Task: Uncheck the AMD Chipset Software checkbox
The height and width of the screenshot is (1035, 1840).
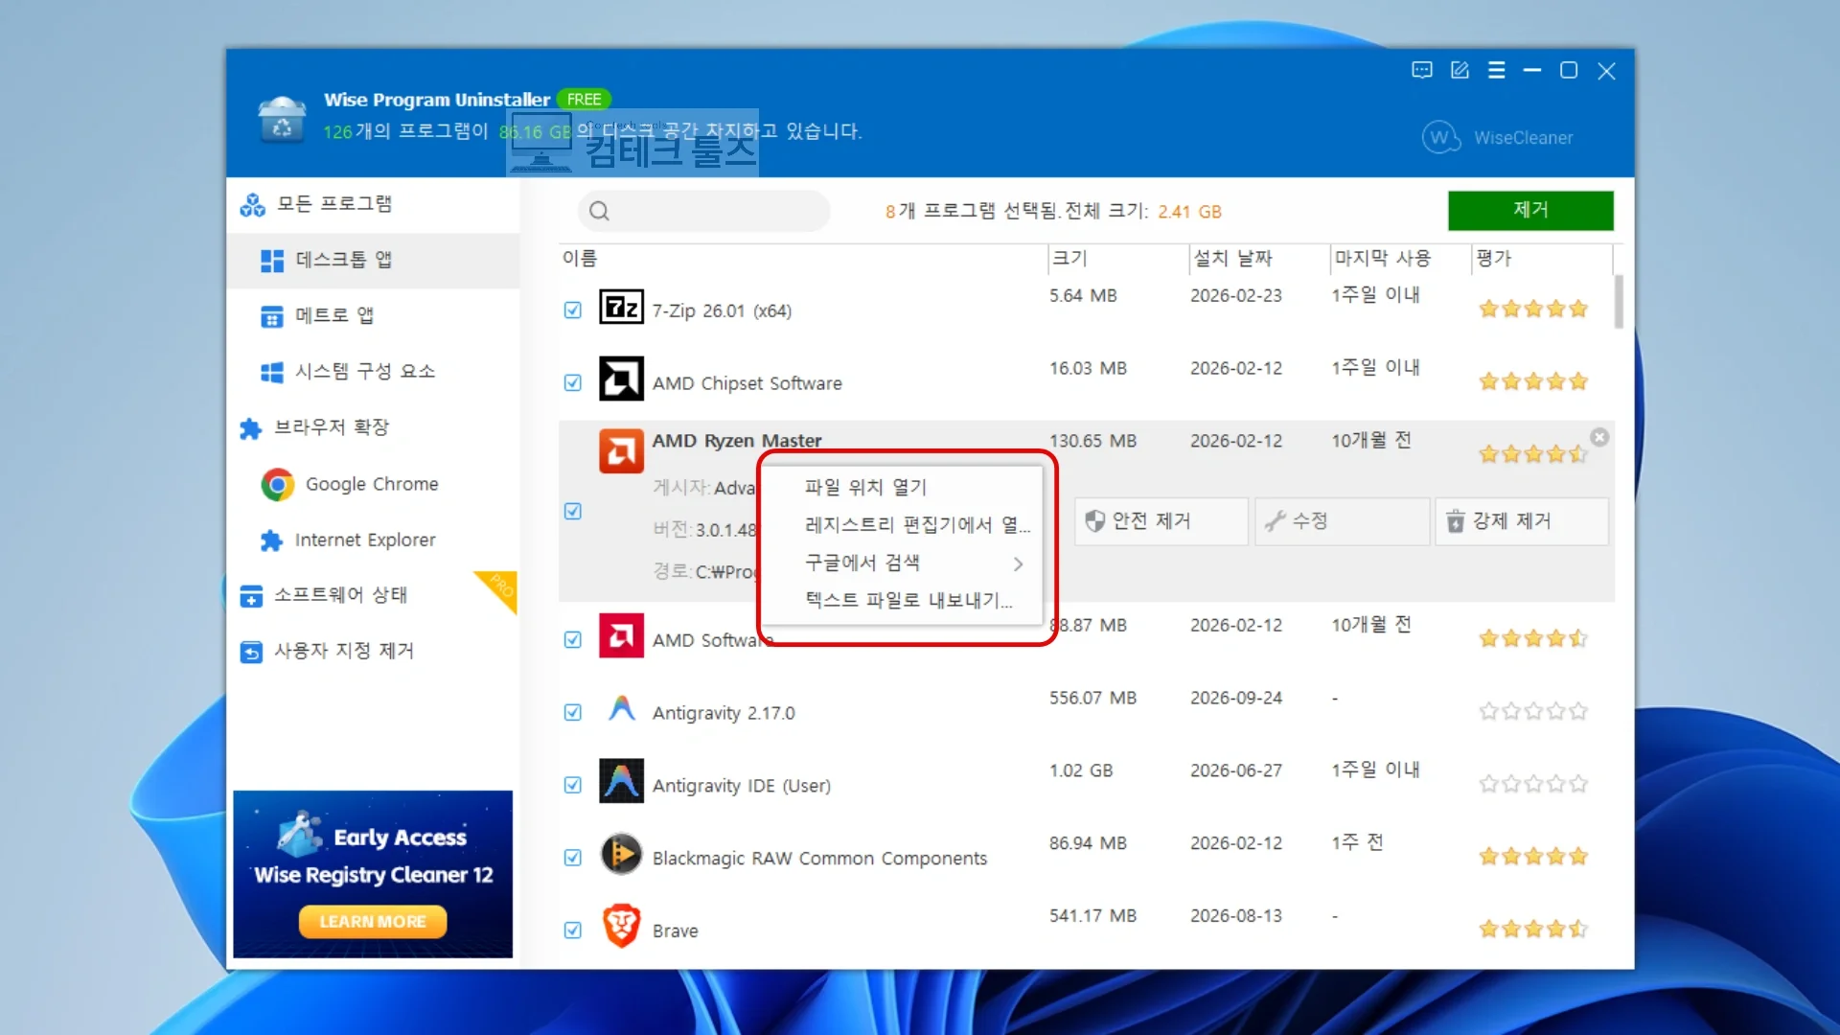Action: (x=573, y=382)
